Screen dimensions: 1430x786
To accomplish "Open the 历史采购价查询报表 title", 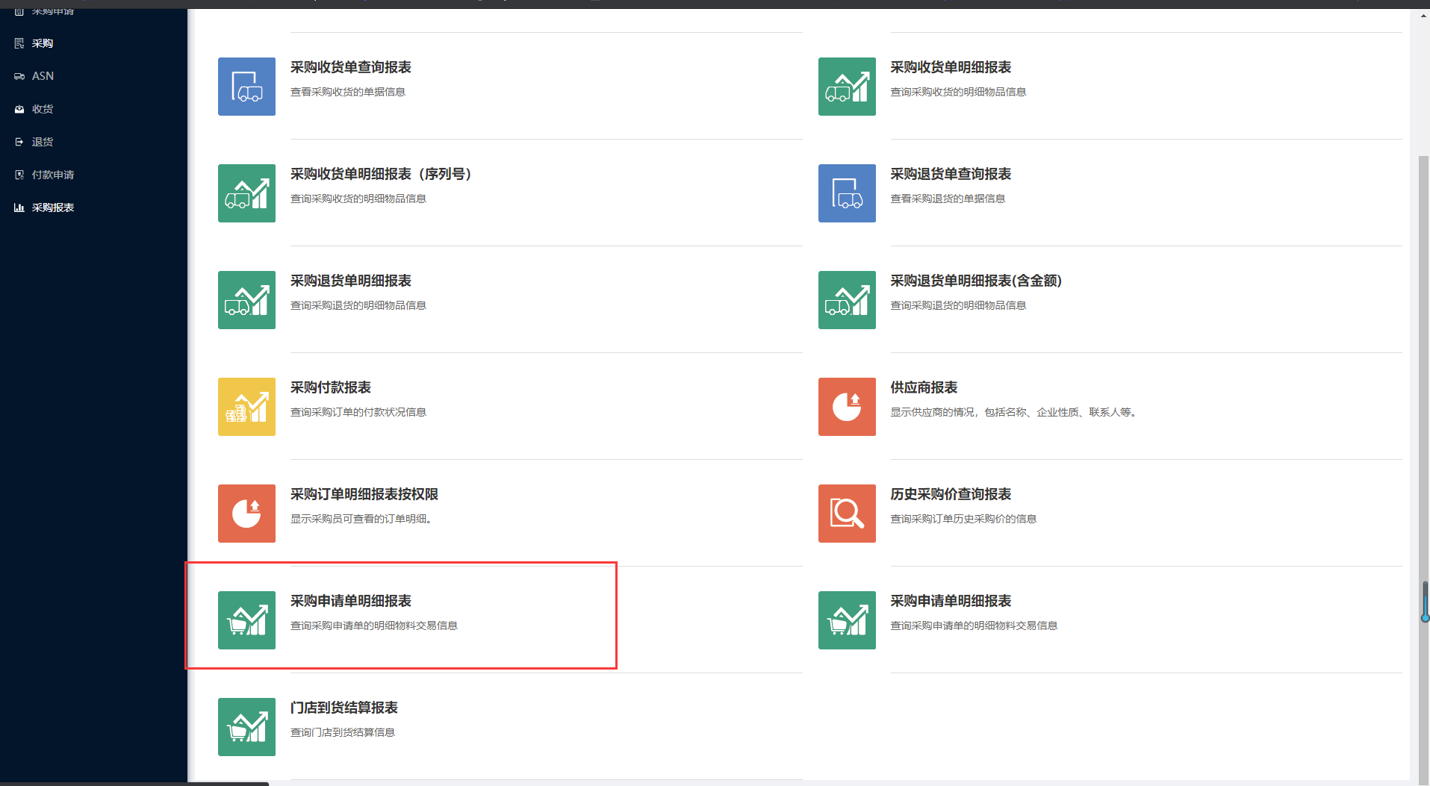I will tap(951, 494).
